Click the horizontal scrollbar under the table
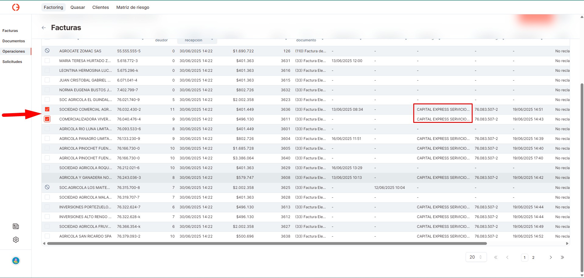584x278 pixels. (x=267, y=243)
